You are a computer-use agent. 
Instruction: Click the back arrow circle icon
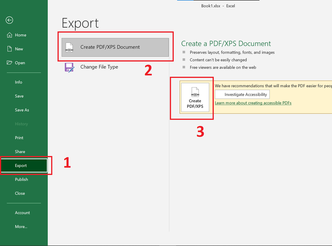tap(9, 20)
